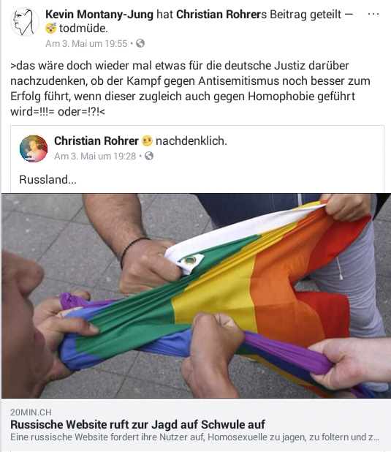Viewport: 391px width, 452px height.
Task: Click the 20MIN.CH source label
Action: tap(31, 413)
